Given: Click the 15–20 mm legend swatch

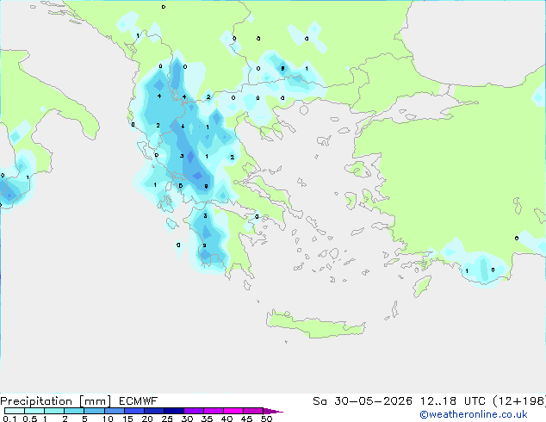Looking at the screenshot, I should point(134,411).
